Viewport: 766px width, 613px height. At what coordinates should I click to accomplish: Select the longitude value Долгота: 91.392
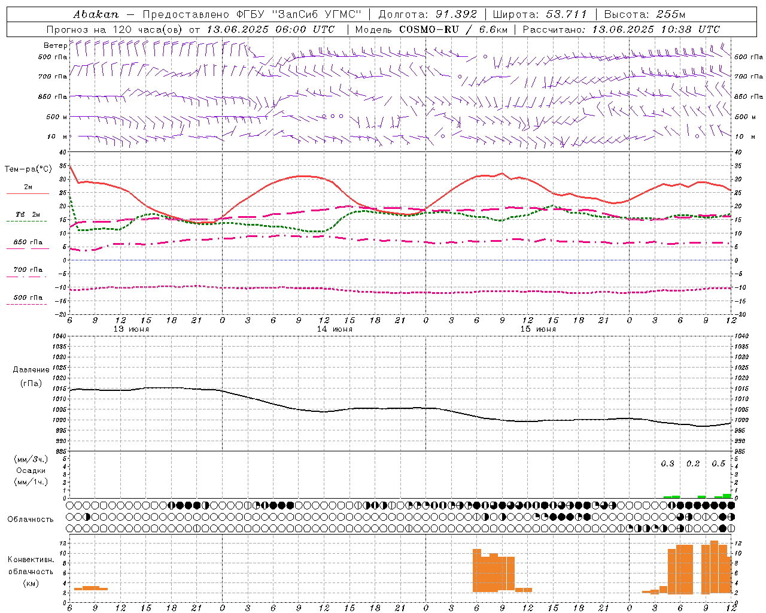pyautogui.click(x=428, y=14)
